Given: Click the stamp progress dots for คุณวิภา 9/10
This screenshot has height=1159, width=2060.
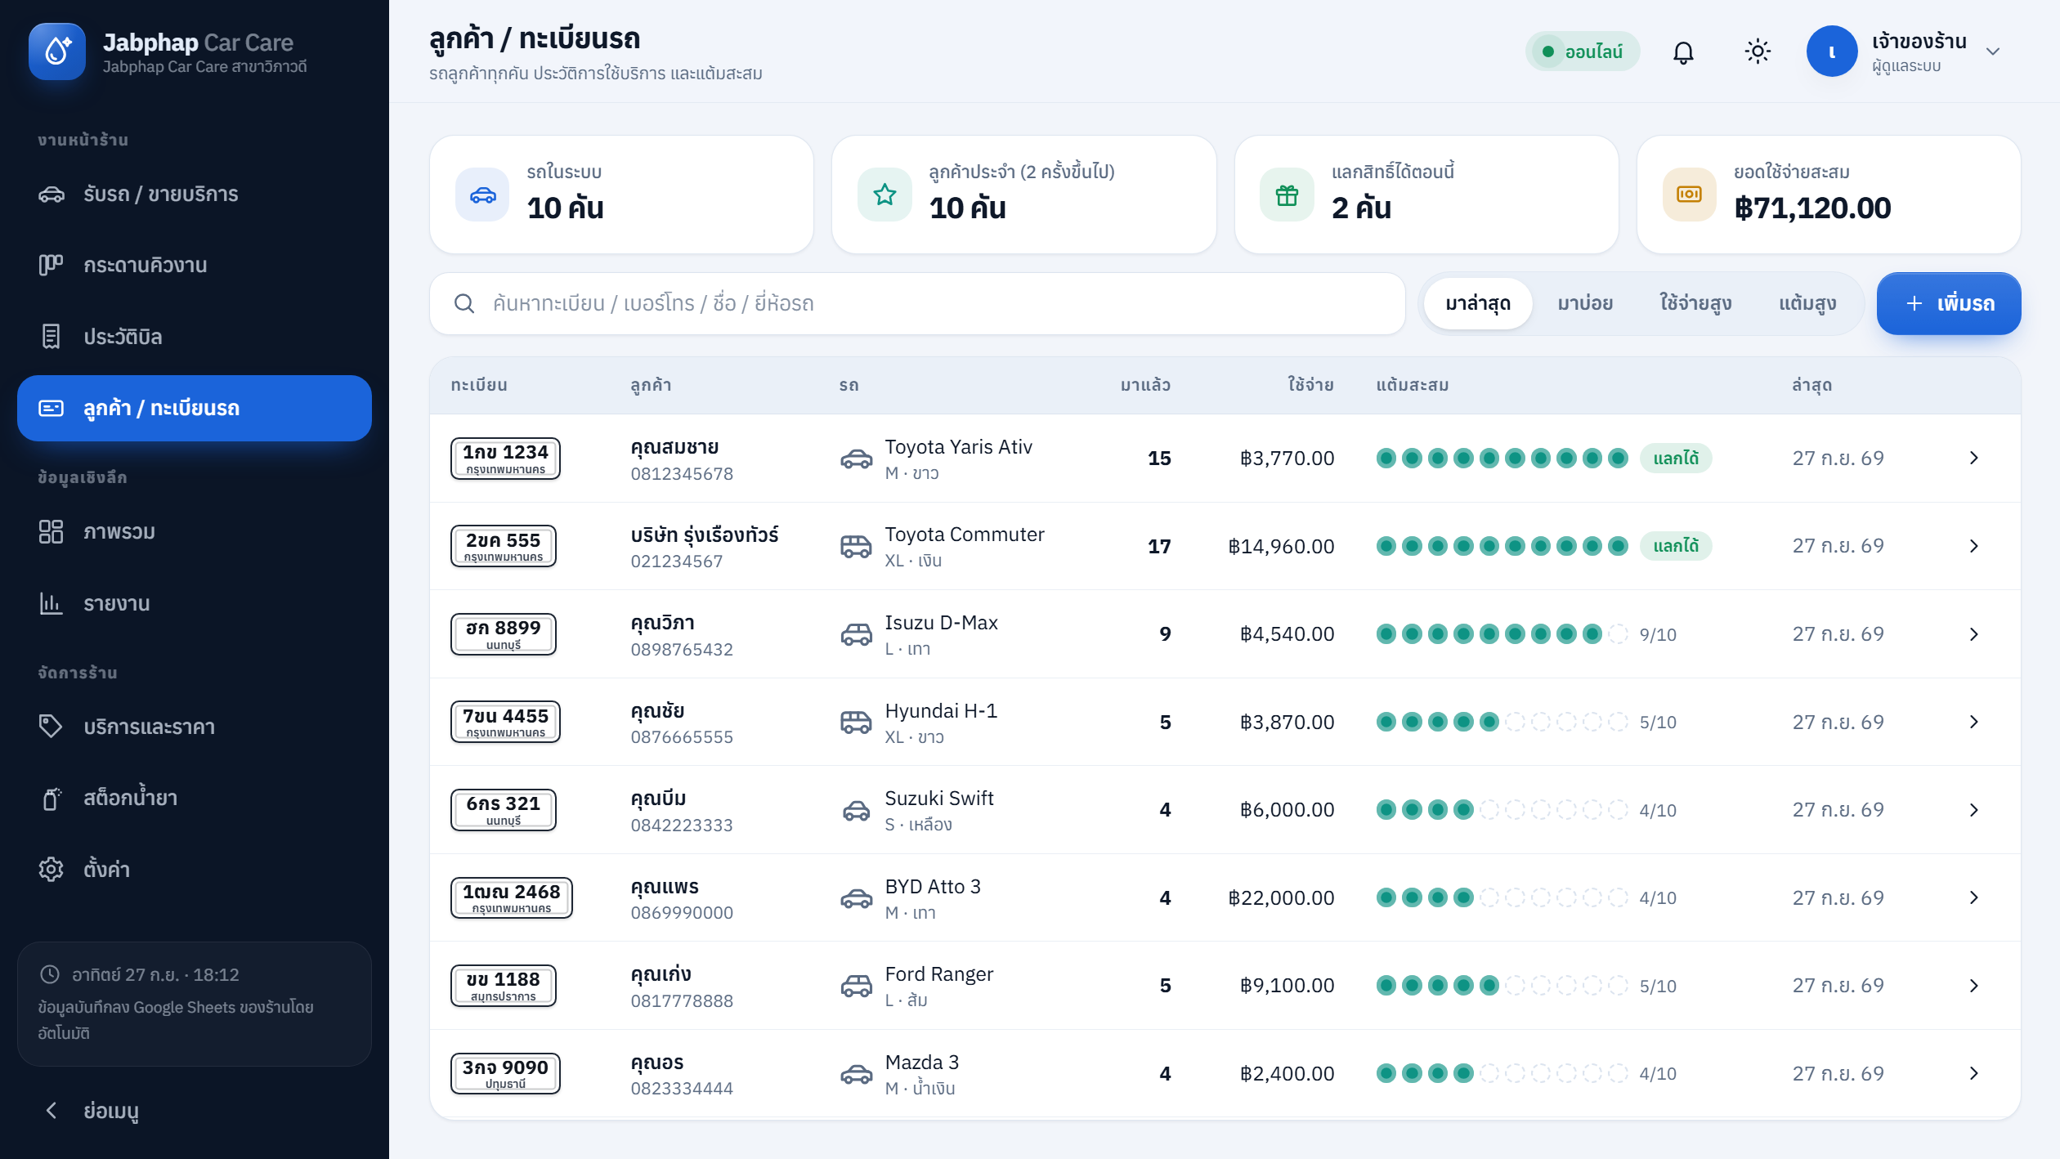Looking at the screenshot, I should pos(1502,634).
